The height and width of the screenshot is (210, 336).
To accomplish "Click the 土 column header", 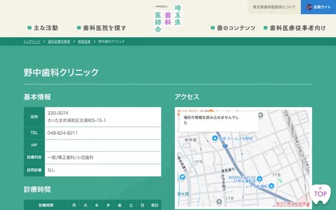I will click(x=131, y=205).
